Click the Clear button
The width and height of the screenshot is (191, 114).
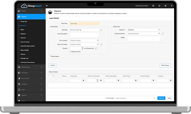[x=170, y=98]
